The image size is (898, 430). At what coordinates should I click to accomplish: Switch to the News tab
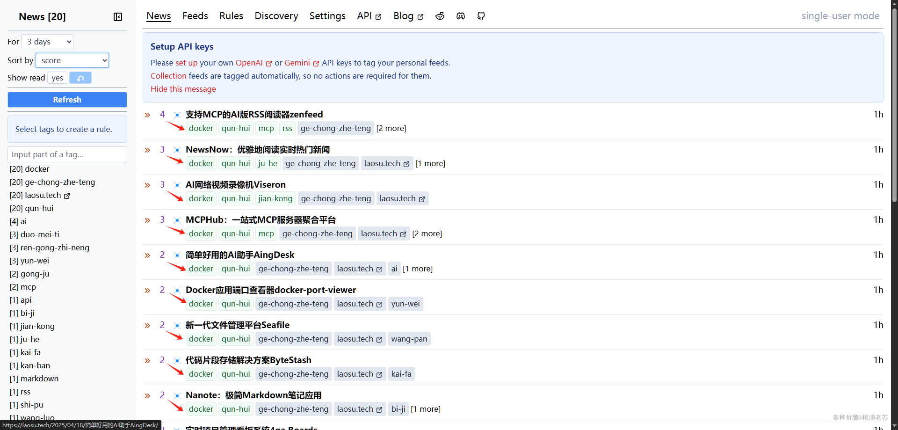[x=159, y=16]
